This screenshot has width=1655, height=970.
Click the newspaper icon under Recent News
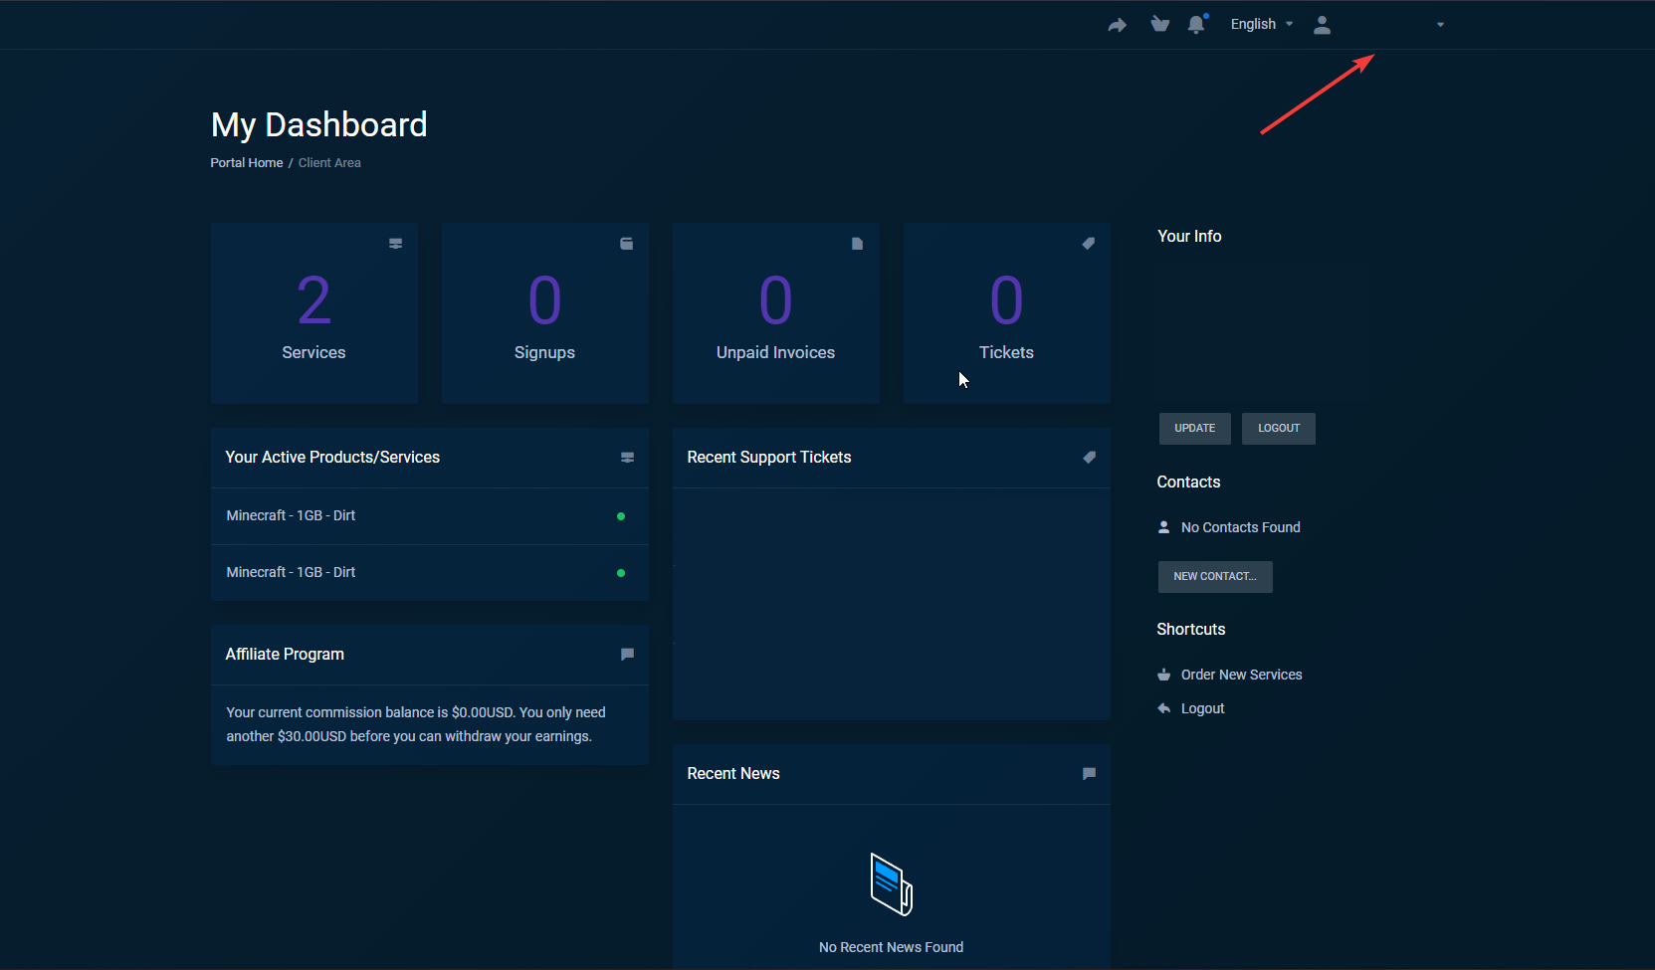click(x=891, y=883)
